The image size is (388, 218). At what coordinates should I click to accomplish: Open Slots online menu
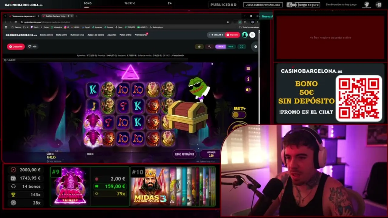[62, 35]
